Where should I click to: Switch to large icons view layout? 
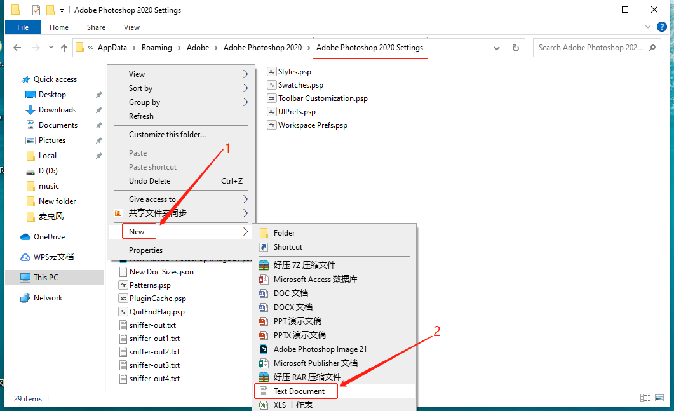pos(659,398)
